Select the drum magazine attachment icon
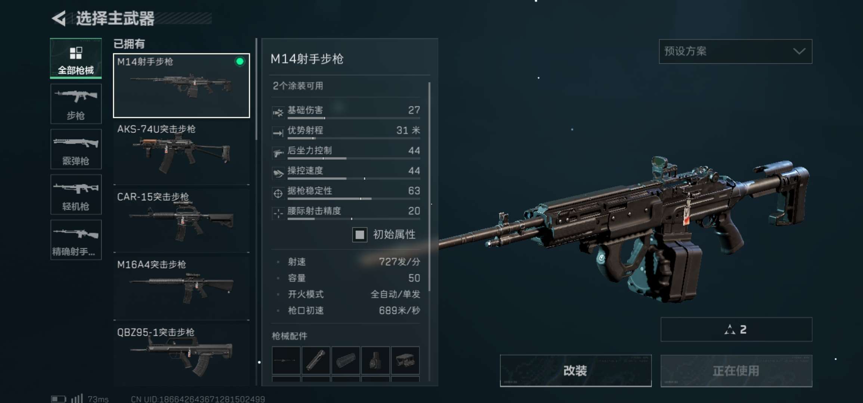This screenshot has width=863, height=403. point(375,360)
